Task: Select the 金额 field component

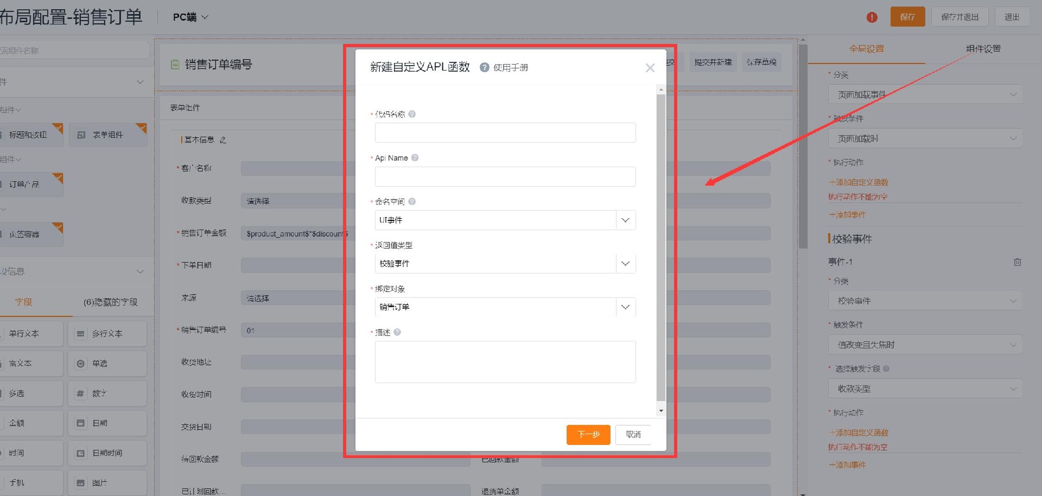Action: tap(31, 423)
